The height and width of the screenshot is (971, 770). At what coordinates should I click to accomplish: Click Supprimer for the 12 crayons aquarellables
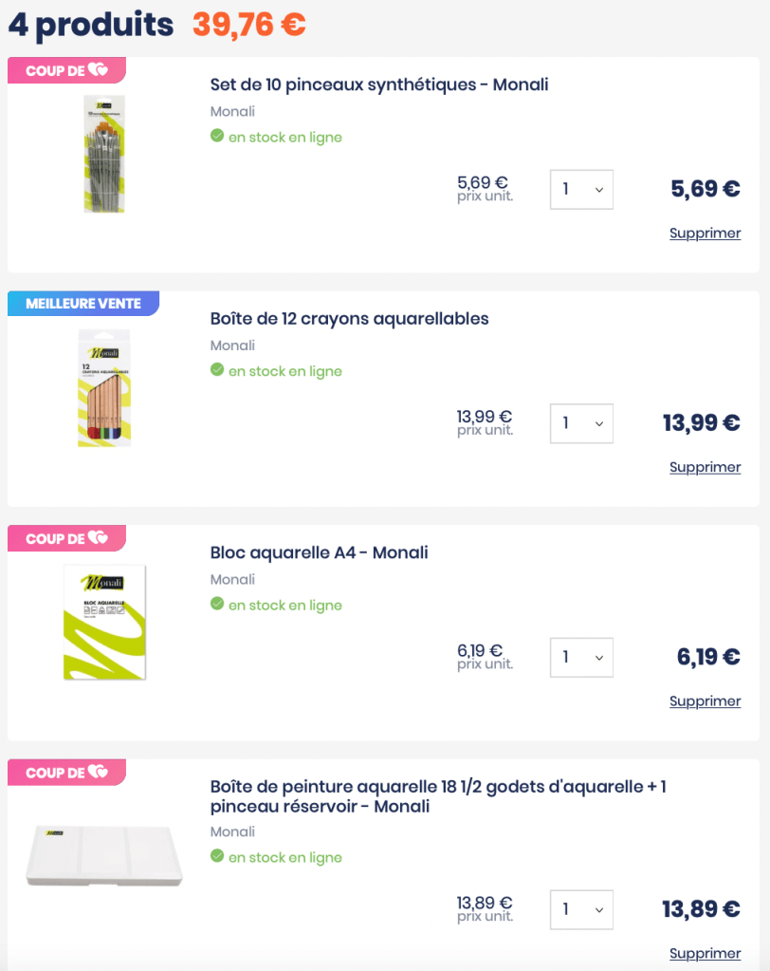tap(705, 467)
